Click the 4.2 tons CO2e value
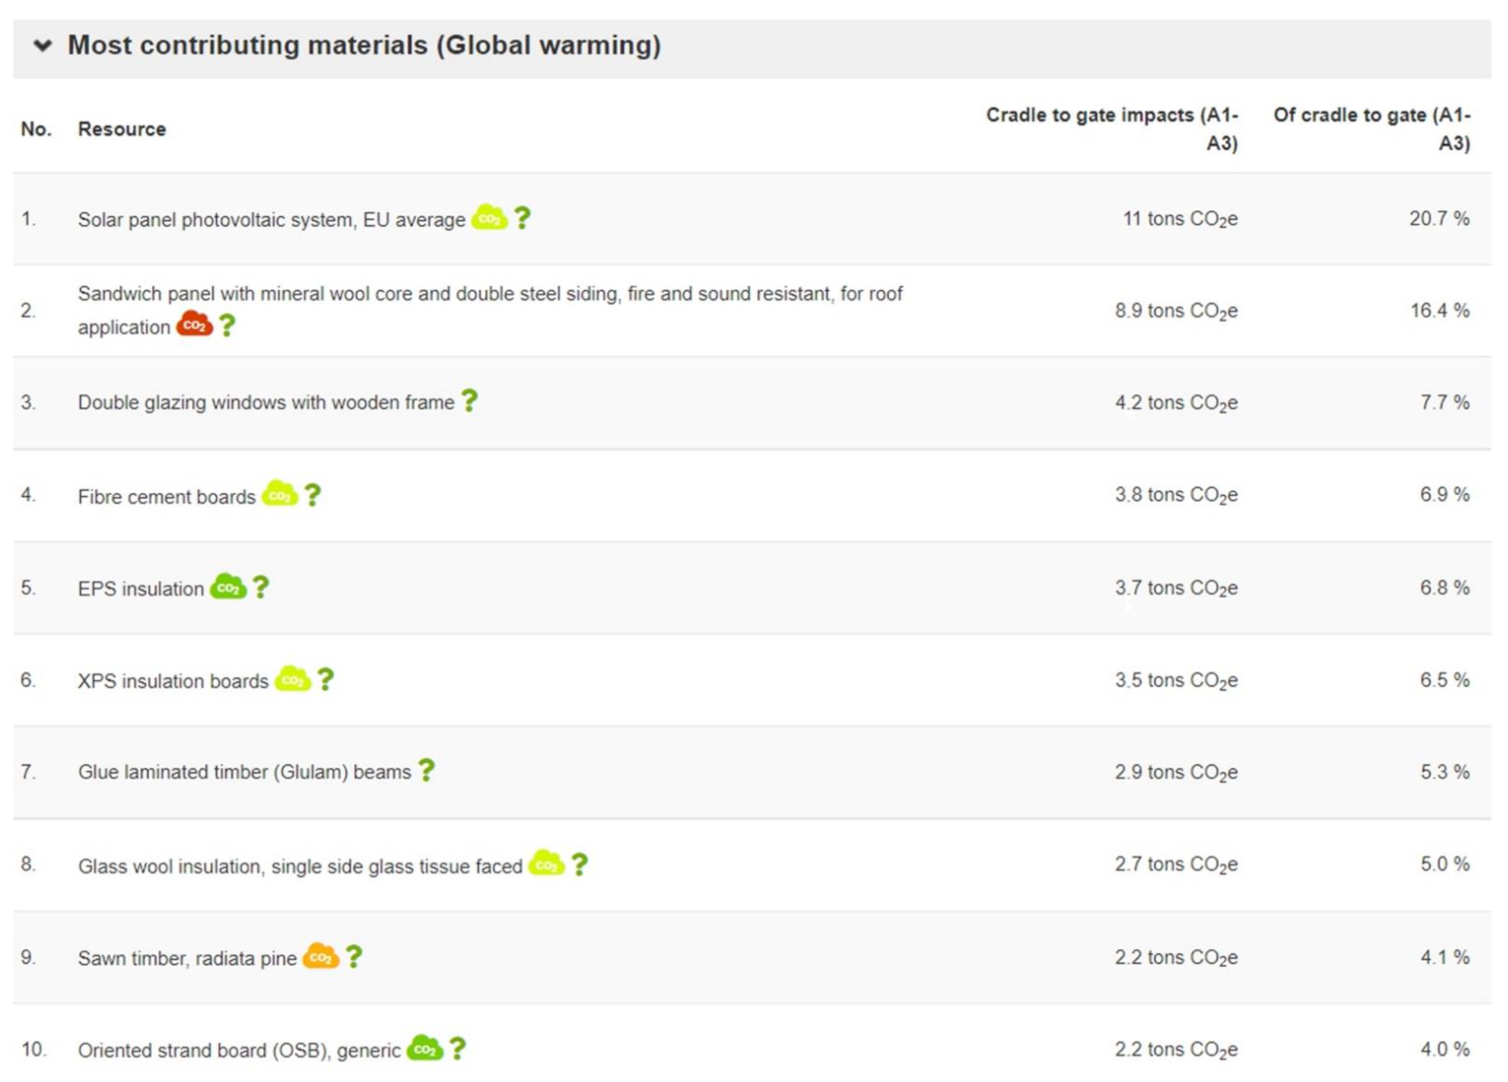The image size is (1508, 1082). [1176, 402]
